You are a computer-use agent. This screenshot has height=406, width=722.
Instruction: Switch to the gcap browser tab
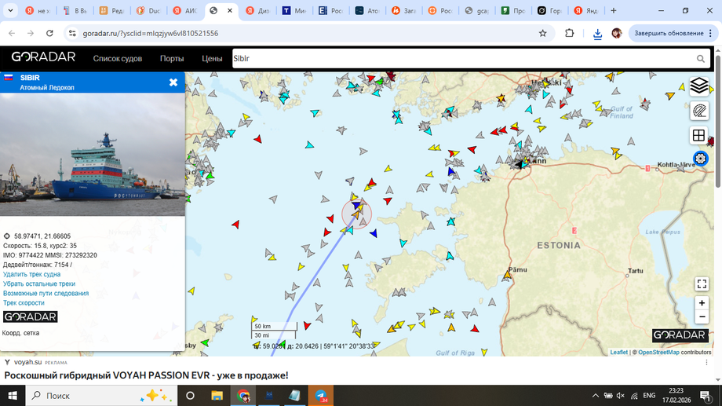point(477,10)
